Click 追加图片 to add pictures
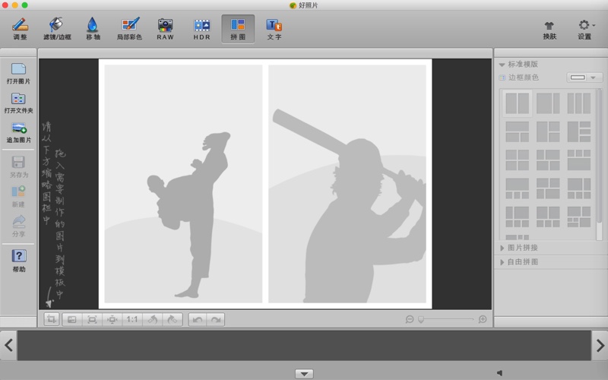The width and height of the screenshot is (608, 380). (x=18, y=132)
